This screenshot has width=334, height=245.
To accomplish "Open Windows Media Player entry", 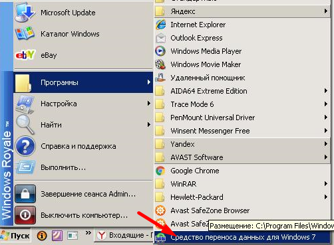I will (x=242, y=51).
